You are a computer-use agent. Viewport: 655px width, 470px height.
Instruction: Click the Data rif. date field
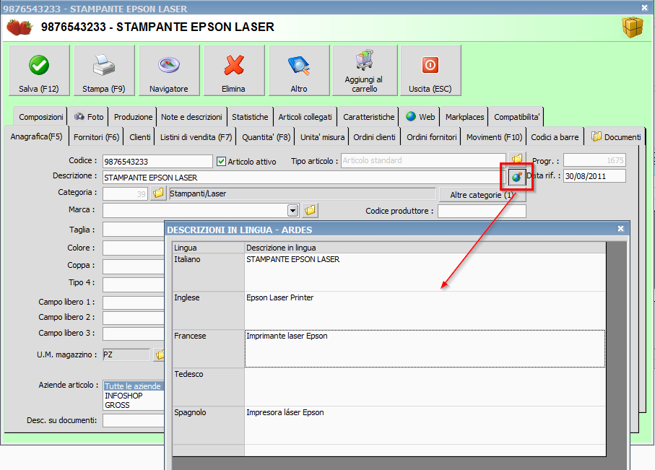pyautogui.click(x=594, y=176)
